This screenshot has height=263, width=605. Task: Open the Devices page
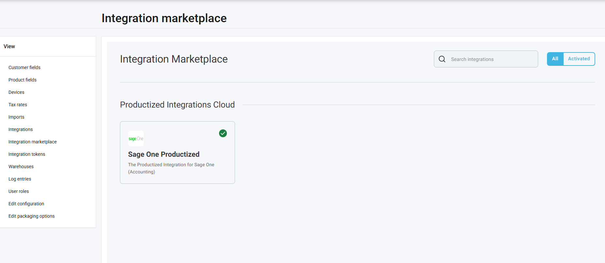[16, 92]
